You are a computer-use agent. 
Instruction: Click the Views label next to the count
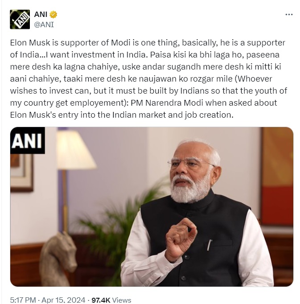pos(123,300)
